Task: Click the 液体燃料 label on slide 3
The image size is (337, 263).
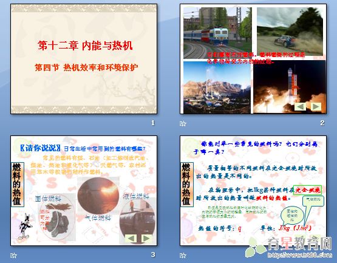Action: click(x=136, y=196)
